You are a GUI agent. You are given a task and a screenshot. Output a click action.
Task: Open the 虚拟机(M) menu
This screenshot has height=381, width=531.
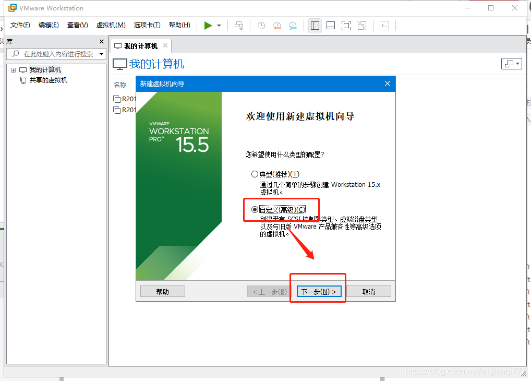click(x=110, y=25)
